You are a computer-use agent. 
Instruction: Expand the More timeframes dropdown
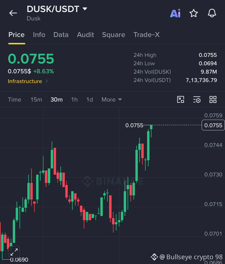coord(111,99)
